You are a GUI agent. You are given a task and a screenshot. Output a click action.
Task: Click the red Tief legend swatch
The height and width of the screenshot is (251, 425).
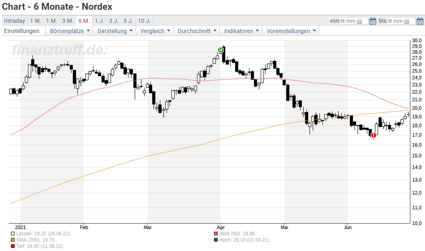pyautogui.click(x=13, y=246)
